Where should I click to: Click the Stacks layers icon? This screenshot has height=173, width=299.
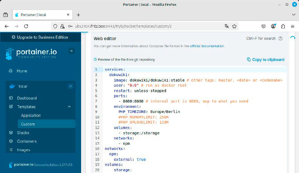tap(11, 133)
